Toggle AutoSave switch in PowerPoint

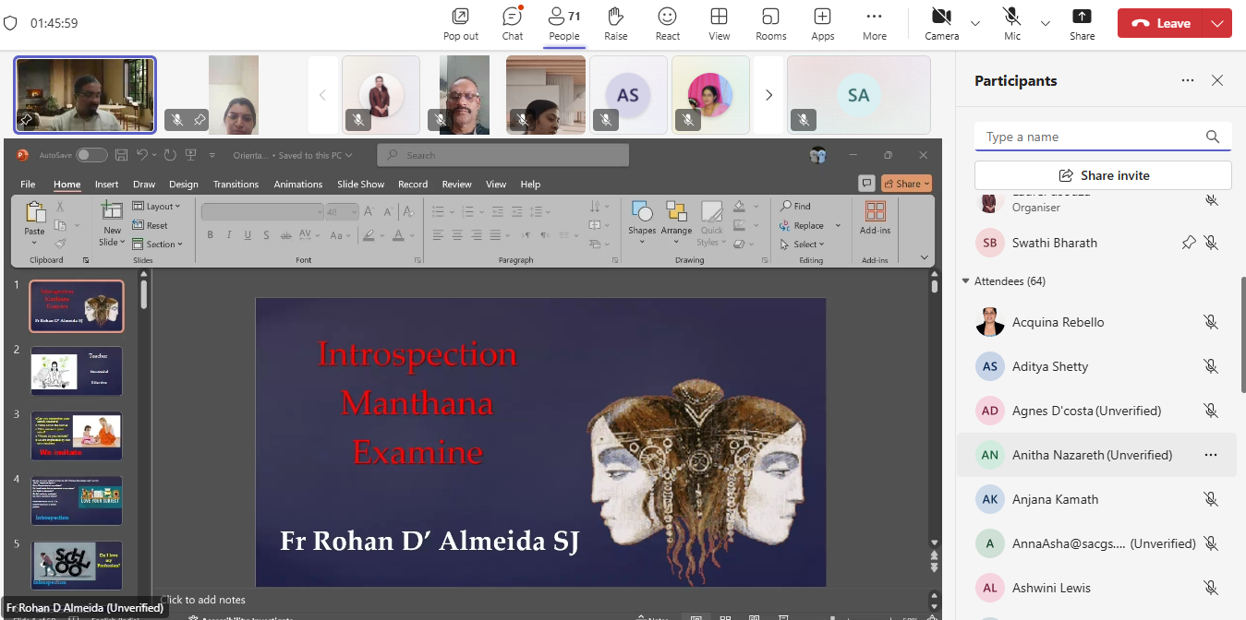(x=91, y=155)
